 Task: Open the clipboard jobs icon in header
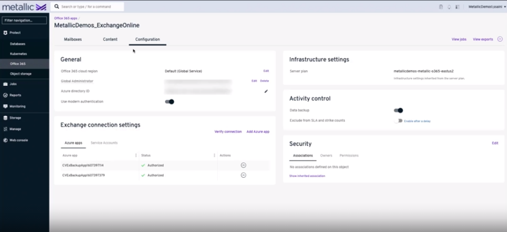click(x=441, y=7)
